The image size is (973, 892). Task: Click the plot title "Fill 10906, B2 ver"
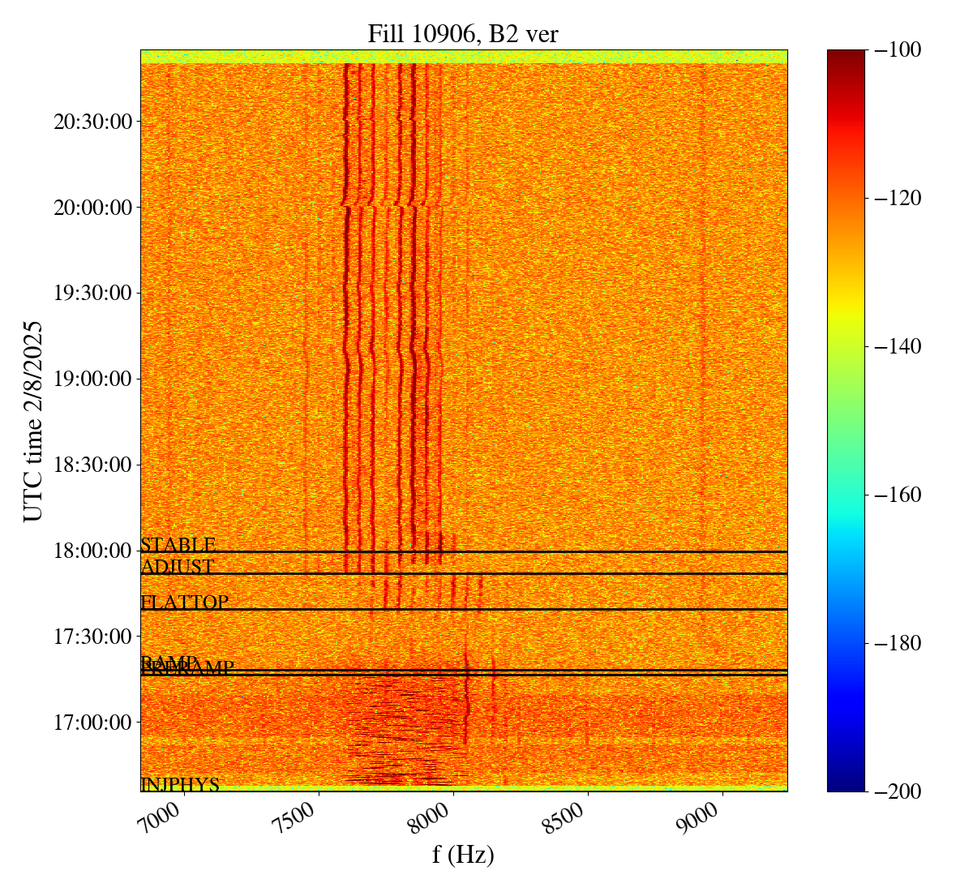[x=462, y=33]
